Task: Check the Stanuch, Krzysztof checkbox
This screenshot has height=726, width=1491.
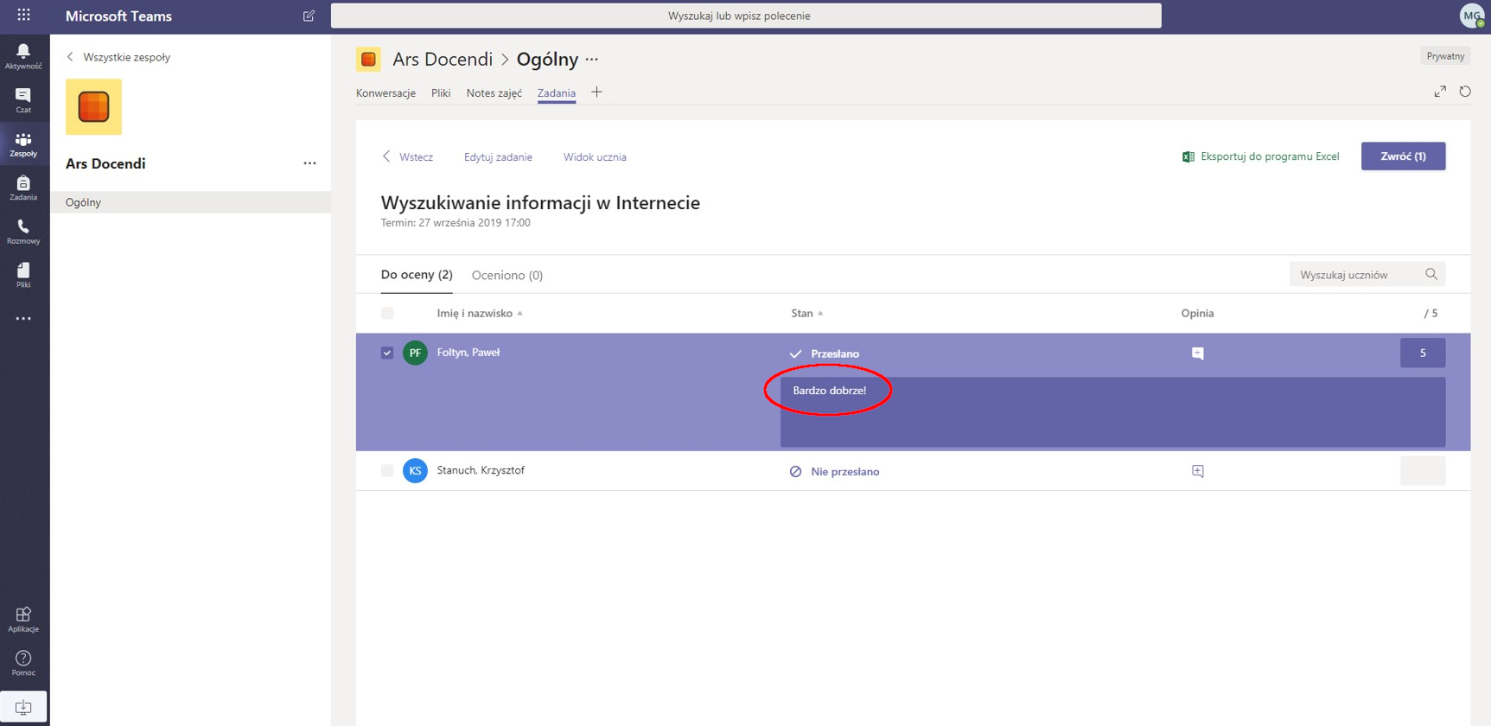Action: 387,471
